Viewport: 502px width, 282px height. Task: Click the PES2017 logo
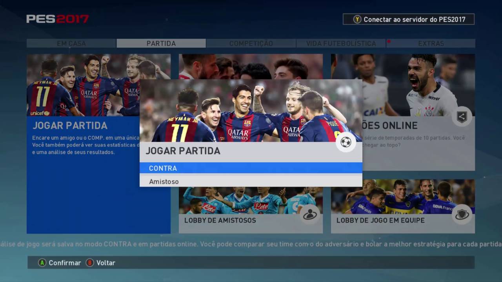click(x=58, y=19)
